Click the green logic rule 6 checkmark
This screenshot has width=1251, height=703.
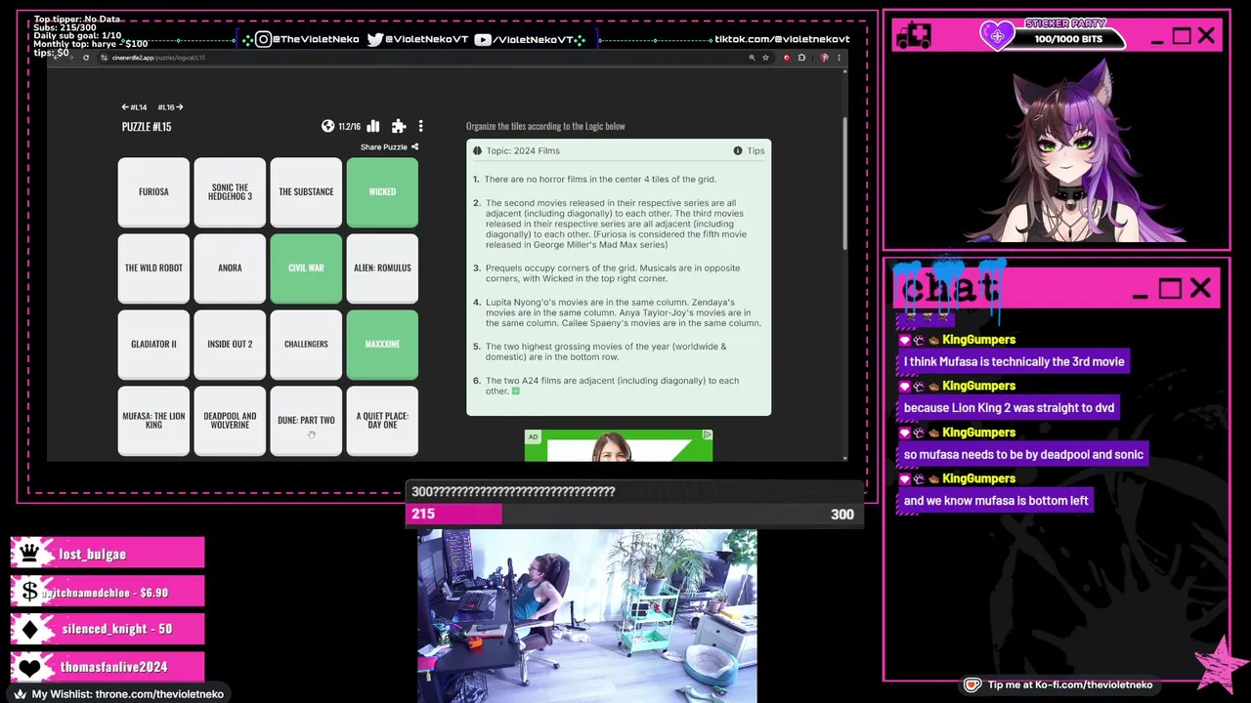[516, 392]
